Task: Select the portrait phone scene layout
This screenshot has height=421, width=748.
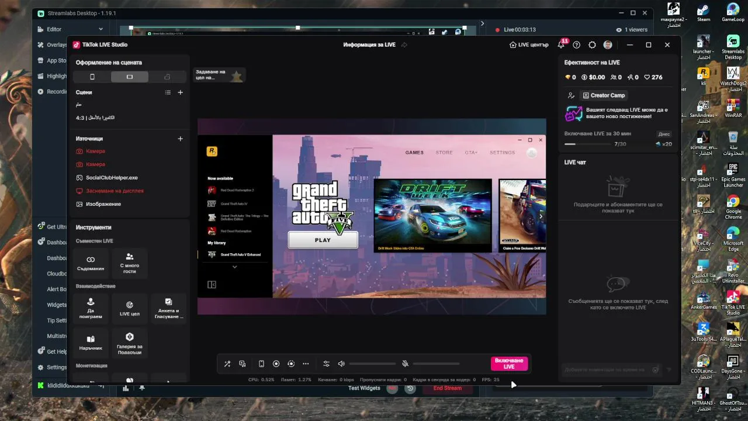Action: (x=92, y=77)
